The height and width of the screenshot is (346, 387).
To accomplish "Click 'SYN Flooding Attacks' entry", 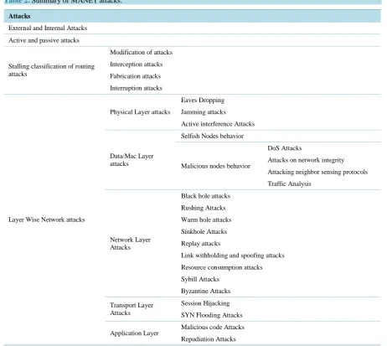I will pyautogui.click(x=211, y=315).
